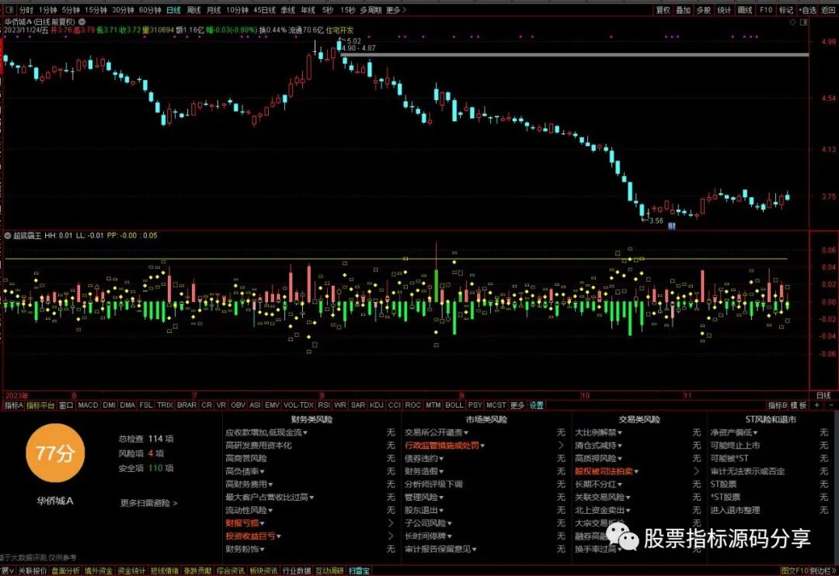This screenshot has height=576, width=839.
Task: Select the 15分钟 period
Action: [x=96, y=10]
